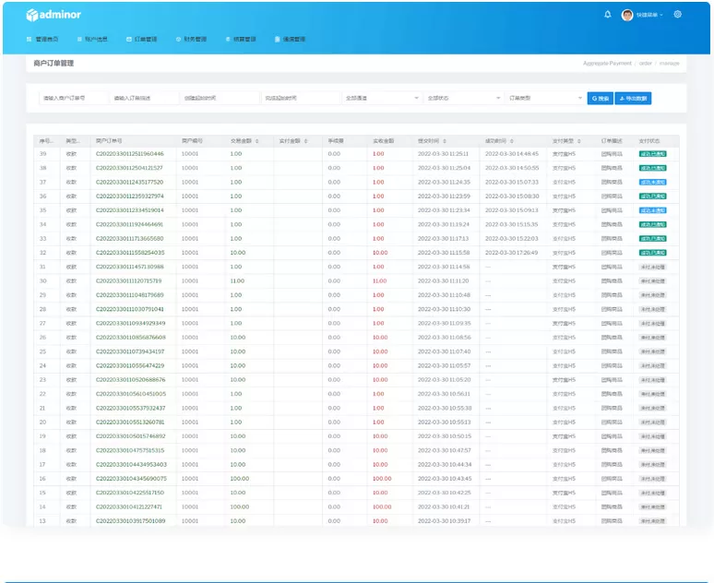
Task: Sort by 交易金额 column arrows
Action: coord(257,141)
